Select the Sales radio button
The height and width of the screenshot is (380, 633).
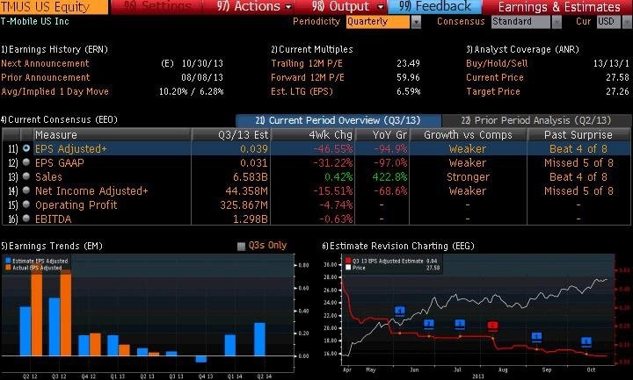click(26, 176)
